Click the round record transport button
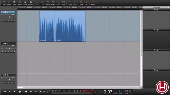Screen dimensions: 170x95 point(26,92)
